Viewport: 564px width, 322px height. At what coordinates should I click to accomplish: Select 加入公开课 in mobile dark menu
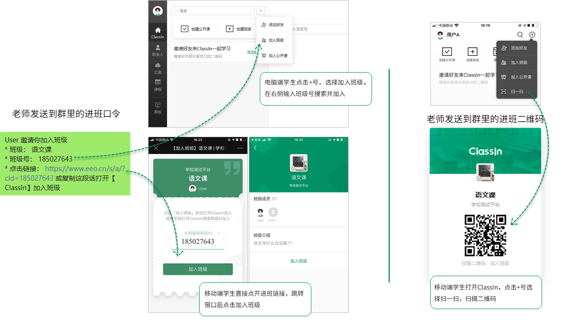tap(517, 77)
